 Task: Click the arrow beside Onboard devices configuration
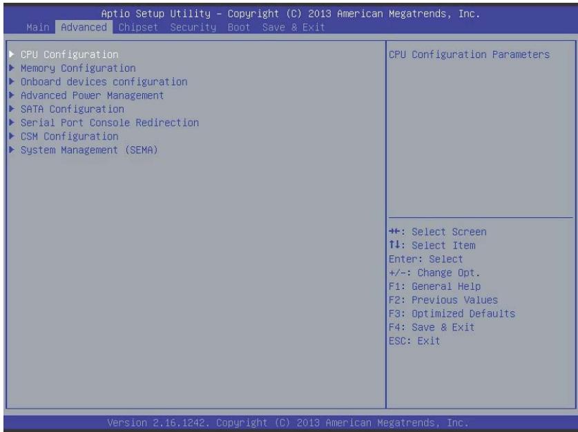click(x=12, y=81)
